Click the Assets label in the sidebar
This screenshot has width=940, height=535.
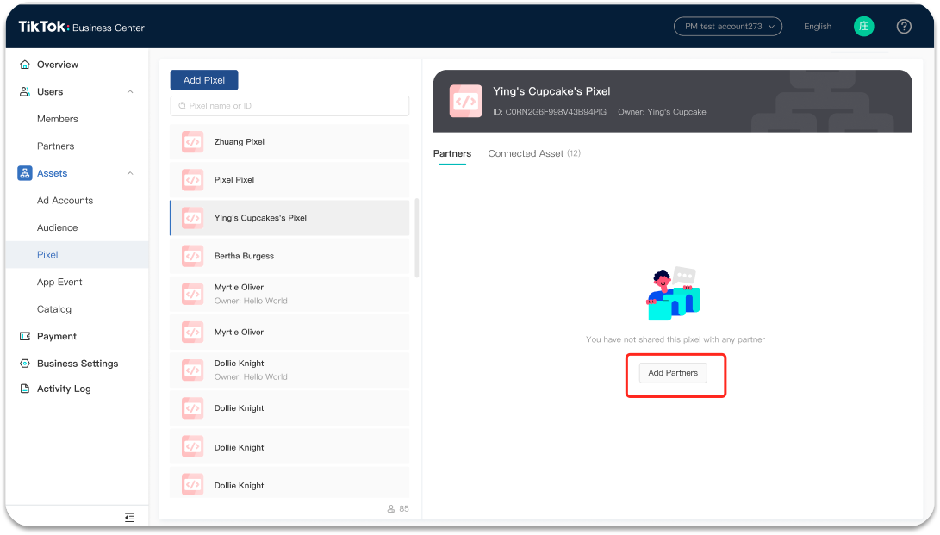point(53,173)
